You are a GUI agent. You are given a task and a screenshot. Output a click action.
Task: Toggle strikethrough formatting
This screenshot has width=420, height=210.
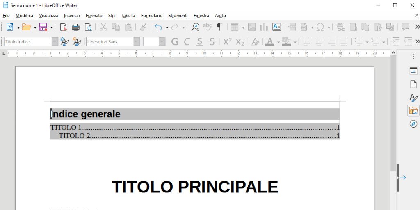[x=212, y=41]
